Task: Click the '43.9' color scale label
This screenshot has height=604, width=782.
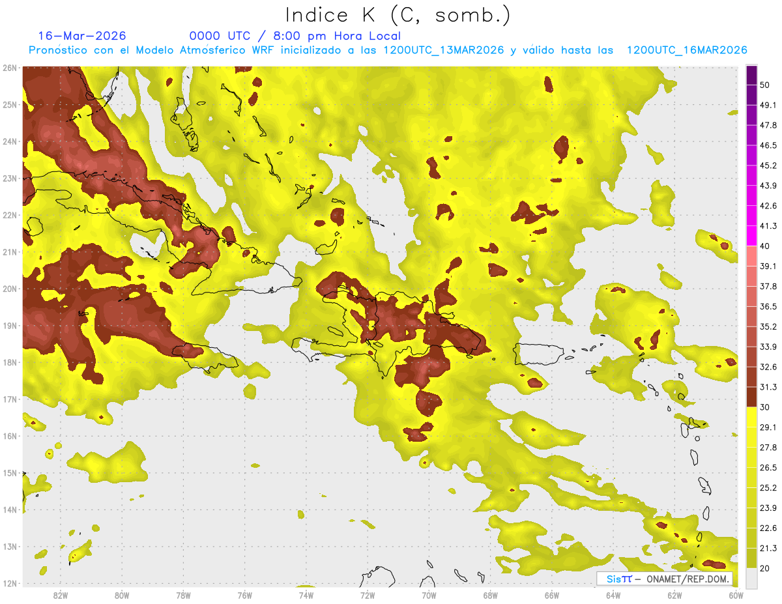Action: pyautogui.click(x=768, y=186)
